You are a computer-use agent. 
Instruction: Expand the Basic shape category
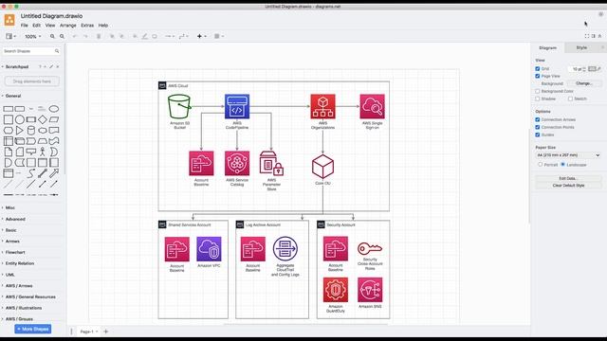pyautogui.click(x=10, y=230)
